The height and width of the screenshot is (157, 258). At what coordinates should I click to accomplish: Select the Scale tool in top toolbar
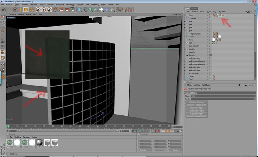tap(26, 10)
